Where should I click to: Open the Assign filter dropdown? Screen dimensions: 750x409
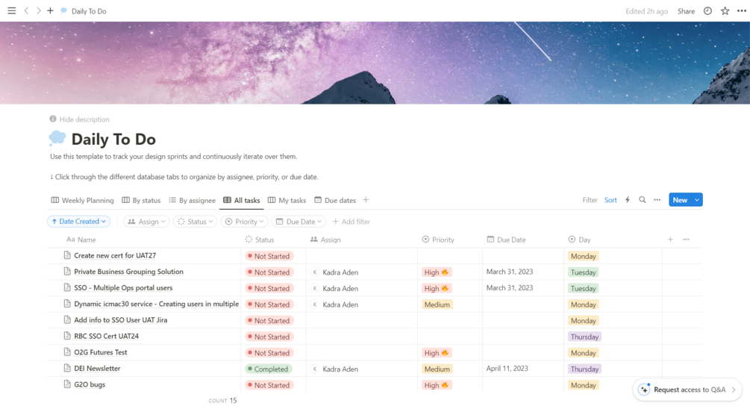click(x=146, y=222)
